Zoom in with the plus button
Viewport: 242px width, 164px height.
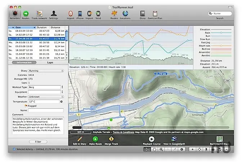[x=192, y=149]
